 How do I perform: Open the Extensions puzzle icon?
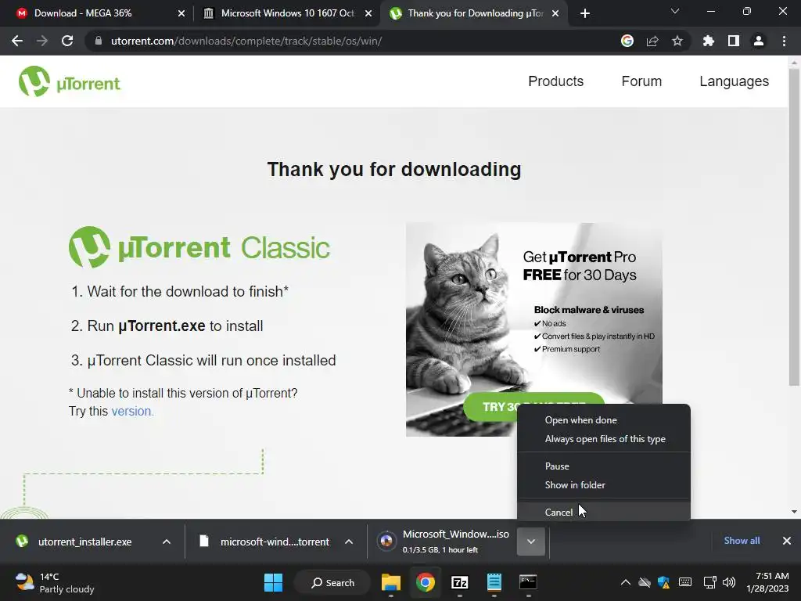pyautogui.click(x=708, y=41)
